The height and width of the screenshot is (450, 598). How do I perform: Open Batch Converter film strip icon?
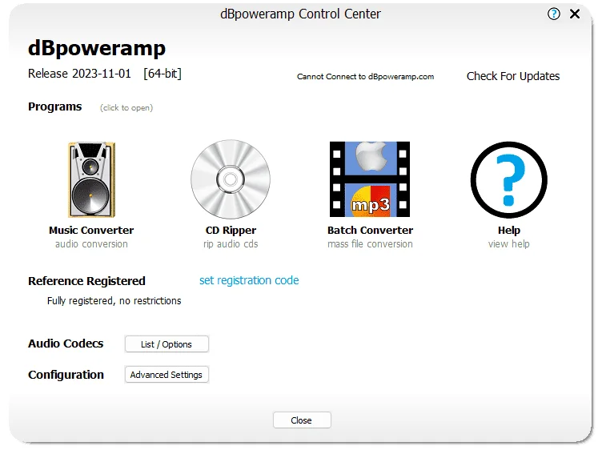coord(370,179)
